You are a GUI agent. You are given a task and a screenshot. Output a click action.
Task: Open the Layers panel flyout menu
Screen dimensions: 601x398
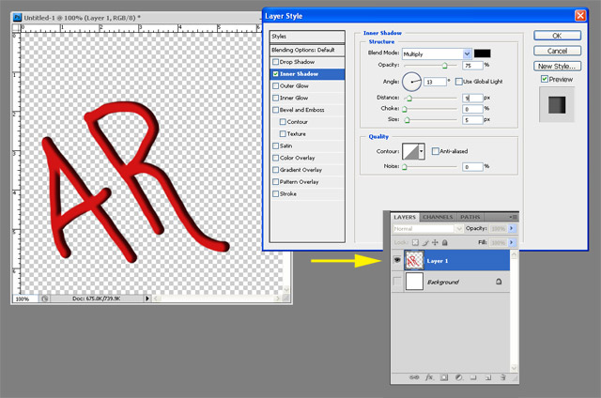[514, 217]
